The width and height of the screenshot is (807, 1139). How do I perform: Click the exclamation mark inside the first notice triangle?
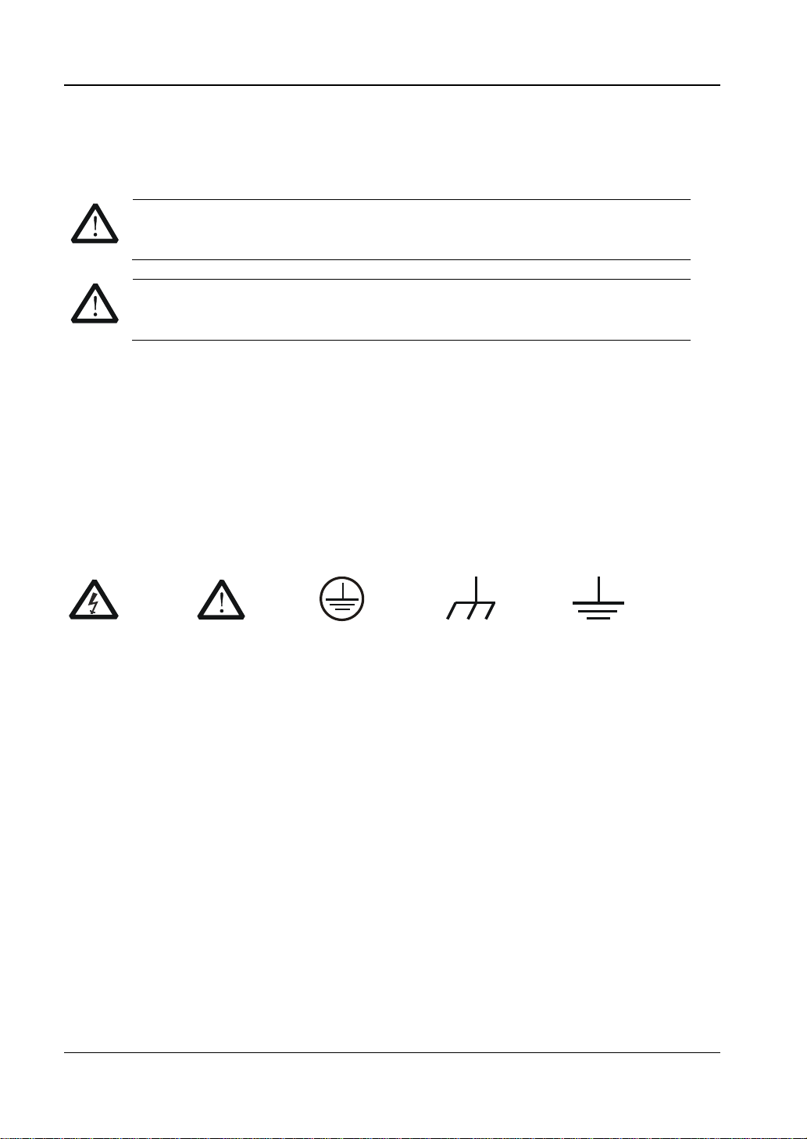click(95, 226)
